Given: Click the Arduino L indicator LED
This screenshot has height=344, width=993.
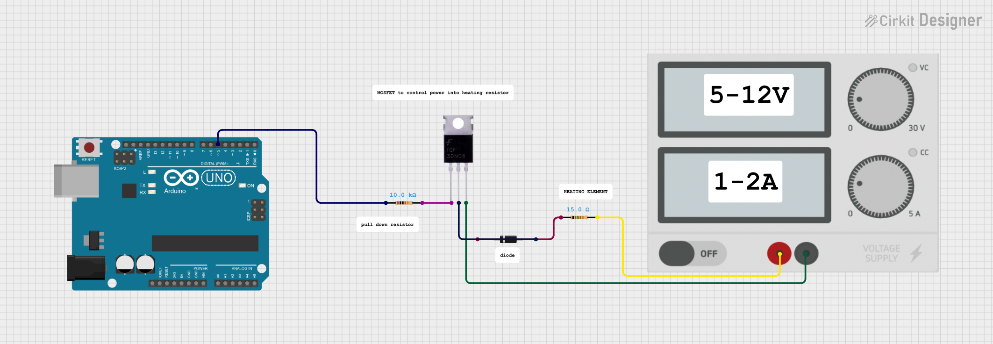Looking at the screenshot, I should click(152, 172).
